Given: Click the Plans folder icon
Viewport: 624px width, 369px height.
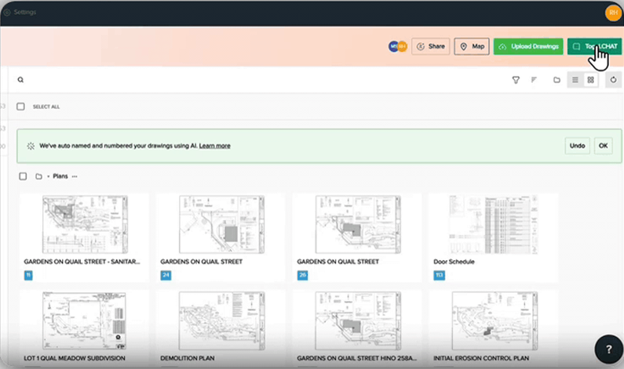Looking at the screenshot, I should (38, 176).
